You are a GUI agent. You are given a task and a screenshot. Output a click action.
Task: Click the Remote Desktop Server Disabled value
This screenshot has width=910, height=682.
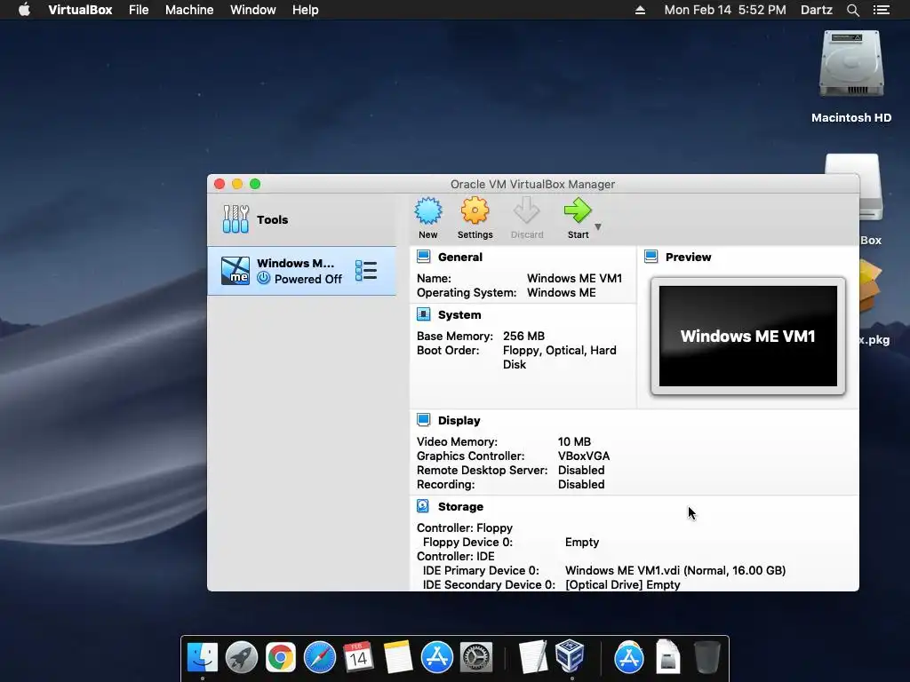(581, 471)
